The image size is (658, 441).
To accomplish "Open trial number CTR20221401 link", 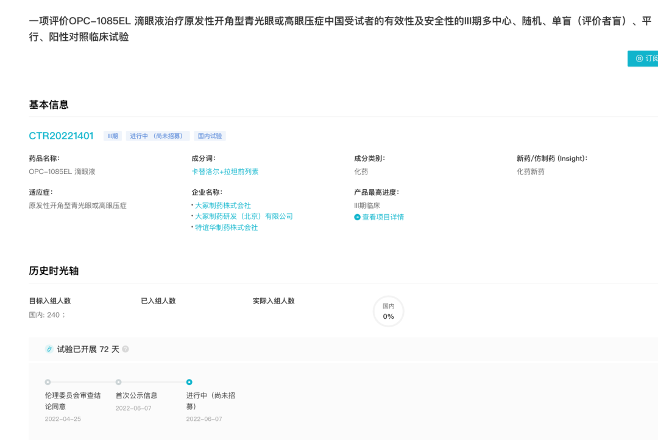I will coord(61,136).
